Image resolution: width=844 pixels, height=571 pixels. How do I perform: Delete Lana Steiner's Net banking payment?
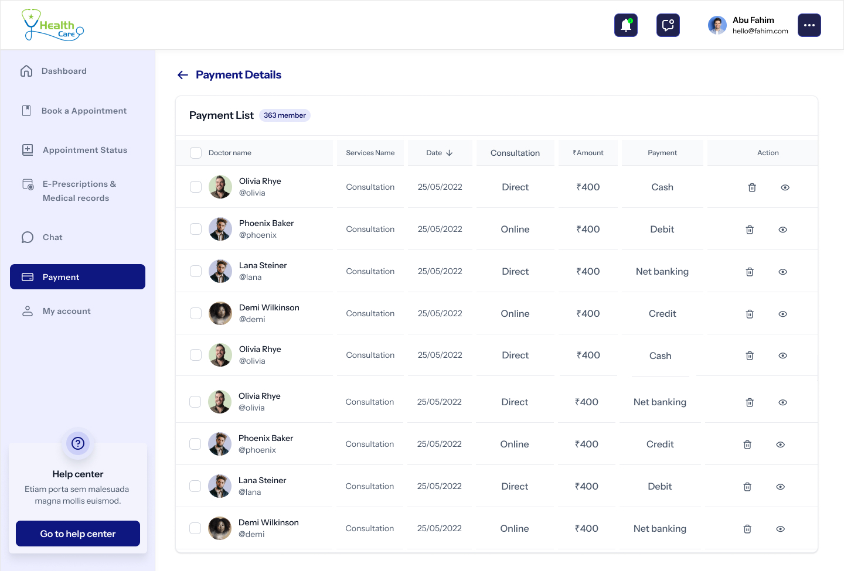[x=750, y=272]
